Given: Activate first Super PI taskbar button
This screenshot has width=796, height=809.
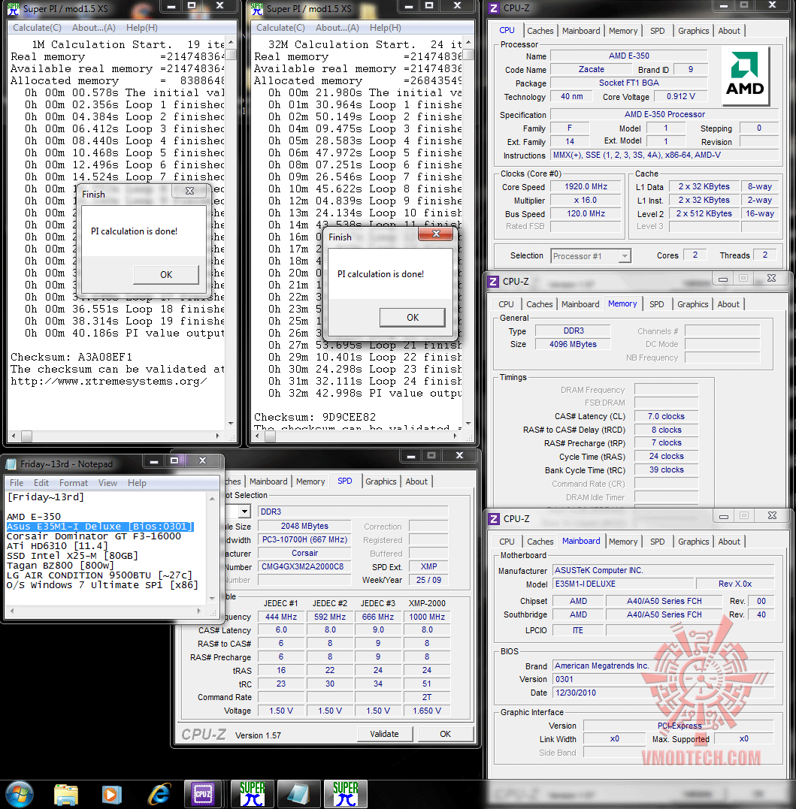Looking at the screenshot, I should 252,794.
